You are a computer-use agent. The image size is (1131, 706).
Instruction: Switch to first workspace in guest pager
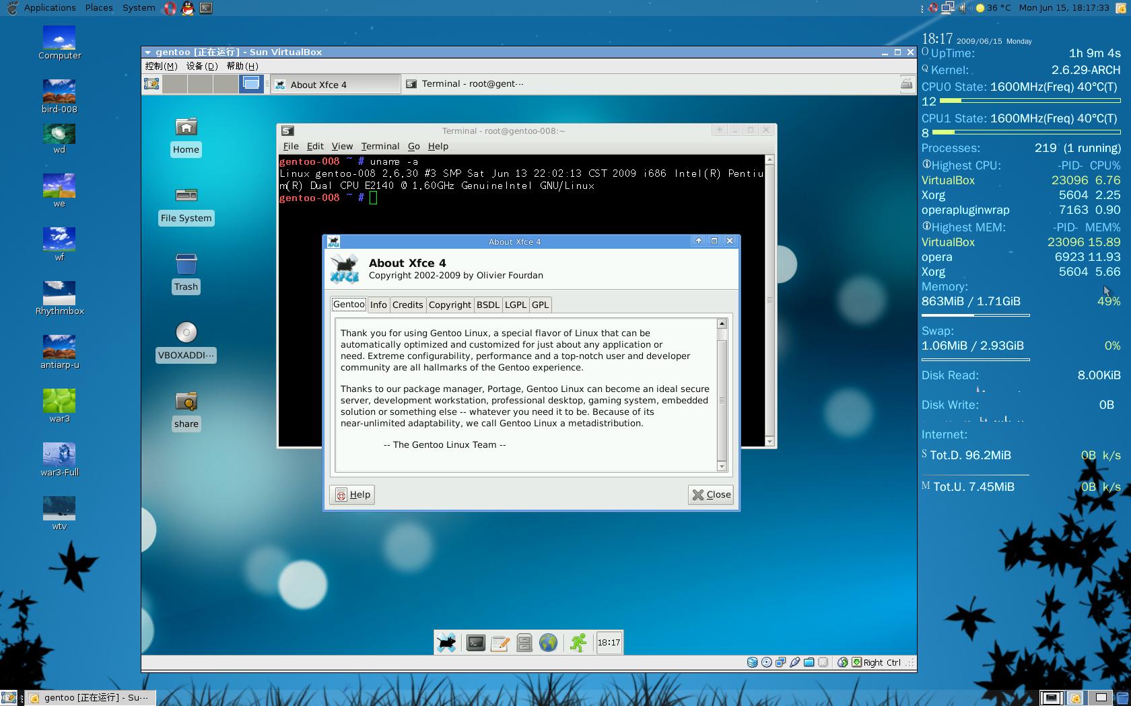click(174, 84)
